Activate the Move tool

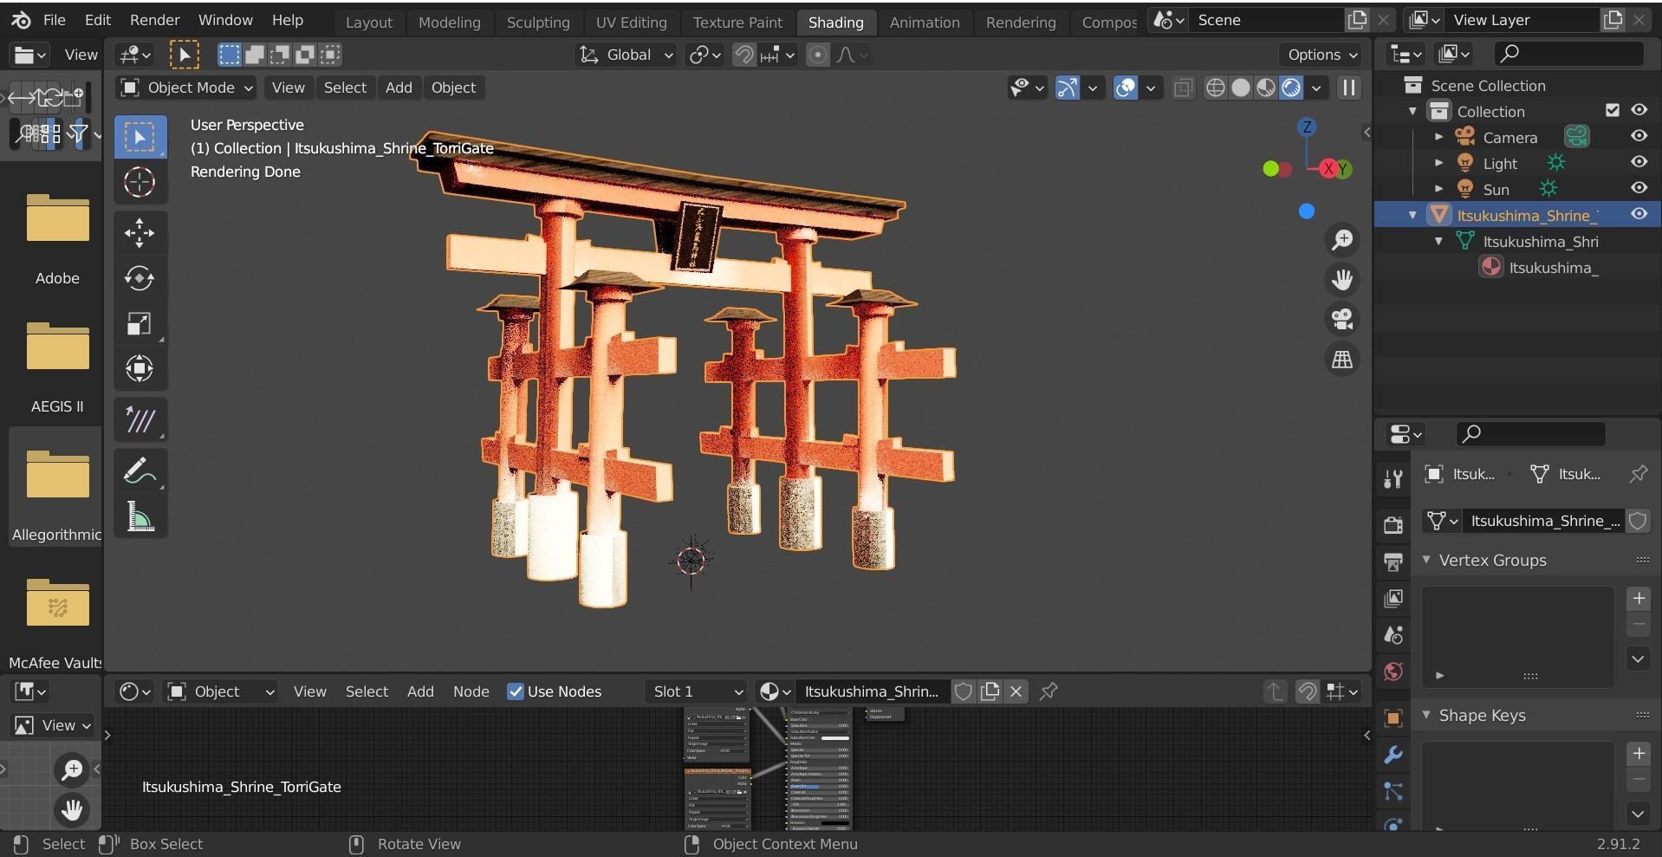(140, 233)
